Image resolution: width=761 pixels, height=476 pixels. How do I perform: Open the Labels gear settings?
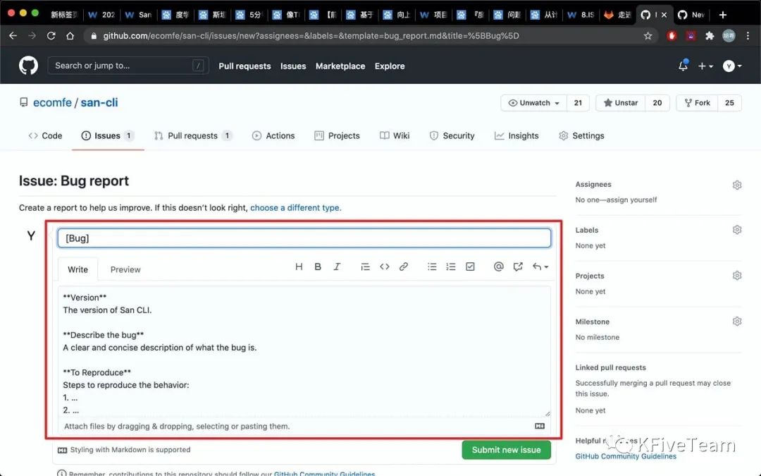[737, 230]
